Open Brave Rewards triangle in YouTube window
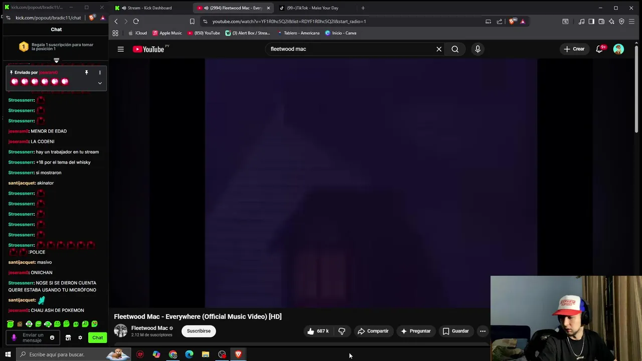The width and height of the screenshot is (642, 361). tap(523, 22)
